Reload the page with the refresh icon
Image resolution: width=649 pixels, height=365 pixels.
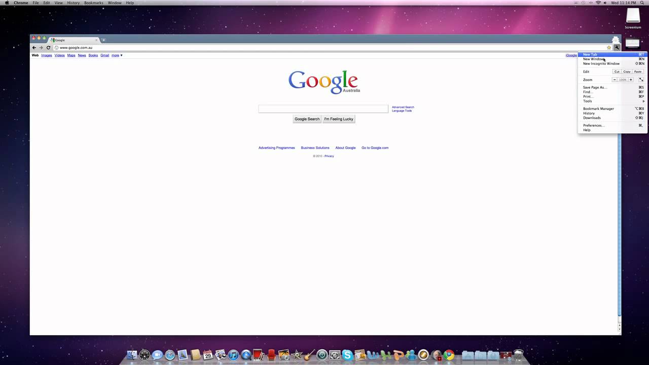48,48
